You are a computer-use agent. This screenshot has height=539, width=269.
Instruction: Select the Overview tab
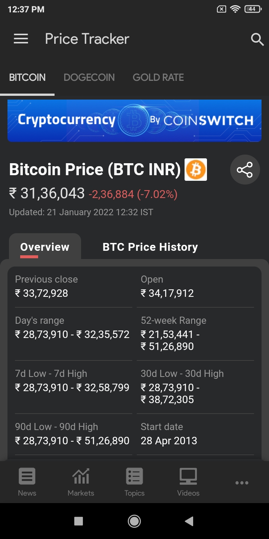pos(45,247)
